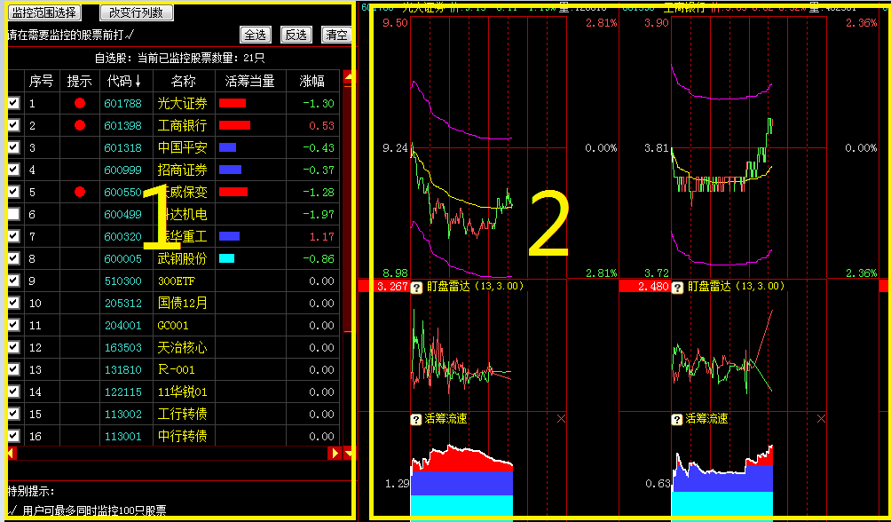Click red alert dot for 工商银行
Screen dimensions: 891x522
(x=80, y=125)
